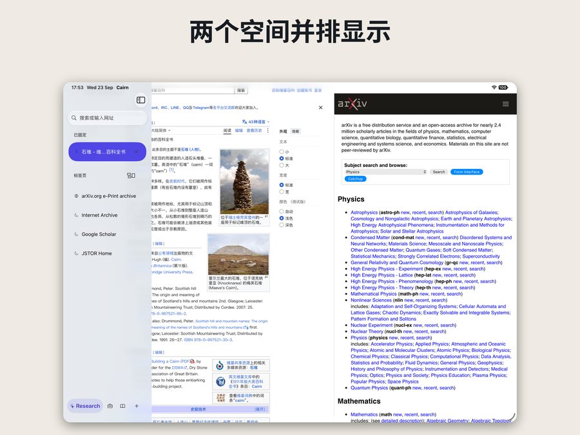Dismiss the Wikipedia banner with X
580x435 pixels.
[321, 108]
